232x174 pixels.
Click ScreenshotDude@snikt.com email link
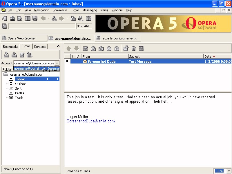click(91, 121)
